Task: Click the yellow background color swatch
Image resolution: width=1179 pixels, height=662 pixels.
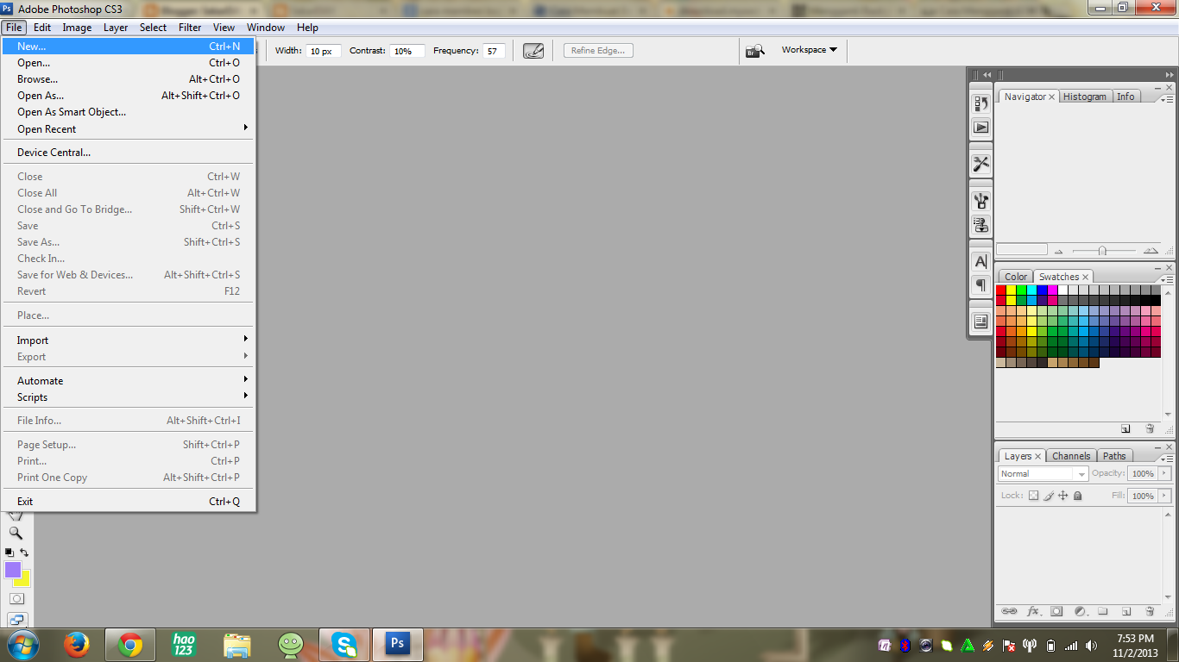Action: [x=23, y=581]
